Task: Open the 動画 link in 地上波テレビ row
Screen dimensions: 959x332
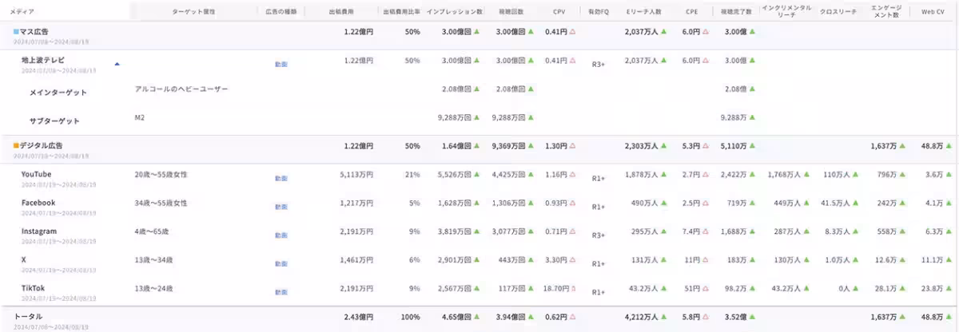Action: [281, 64]
